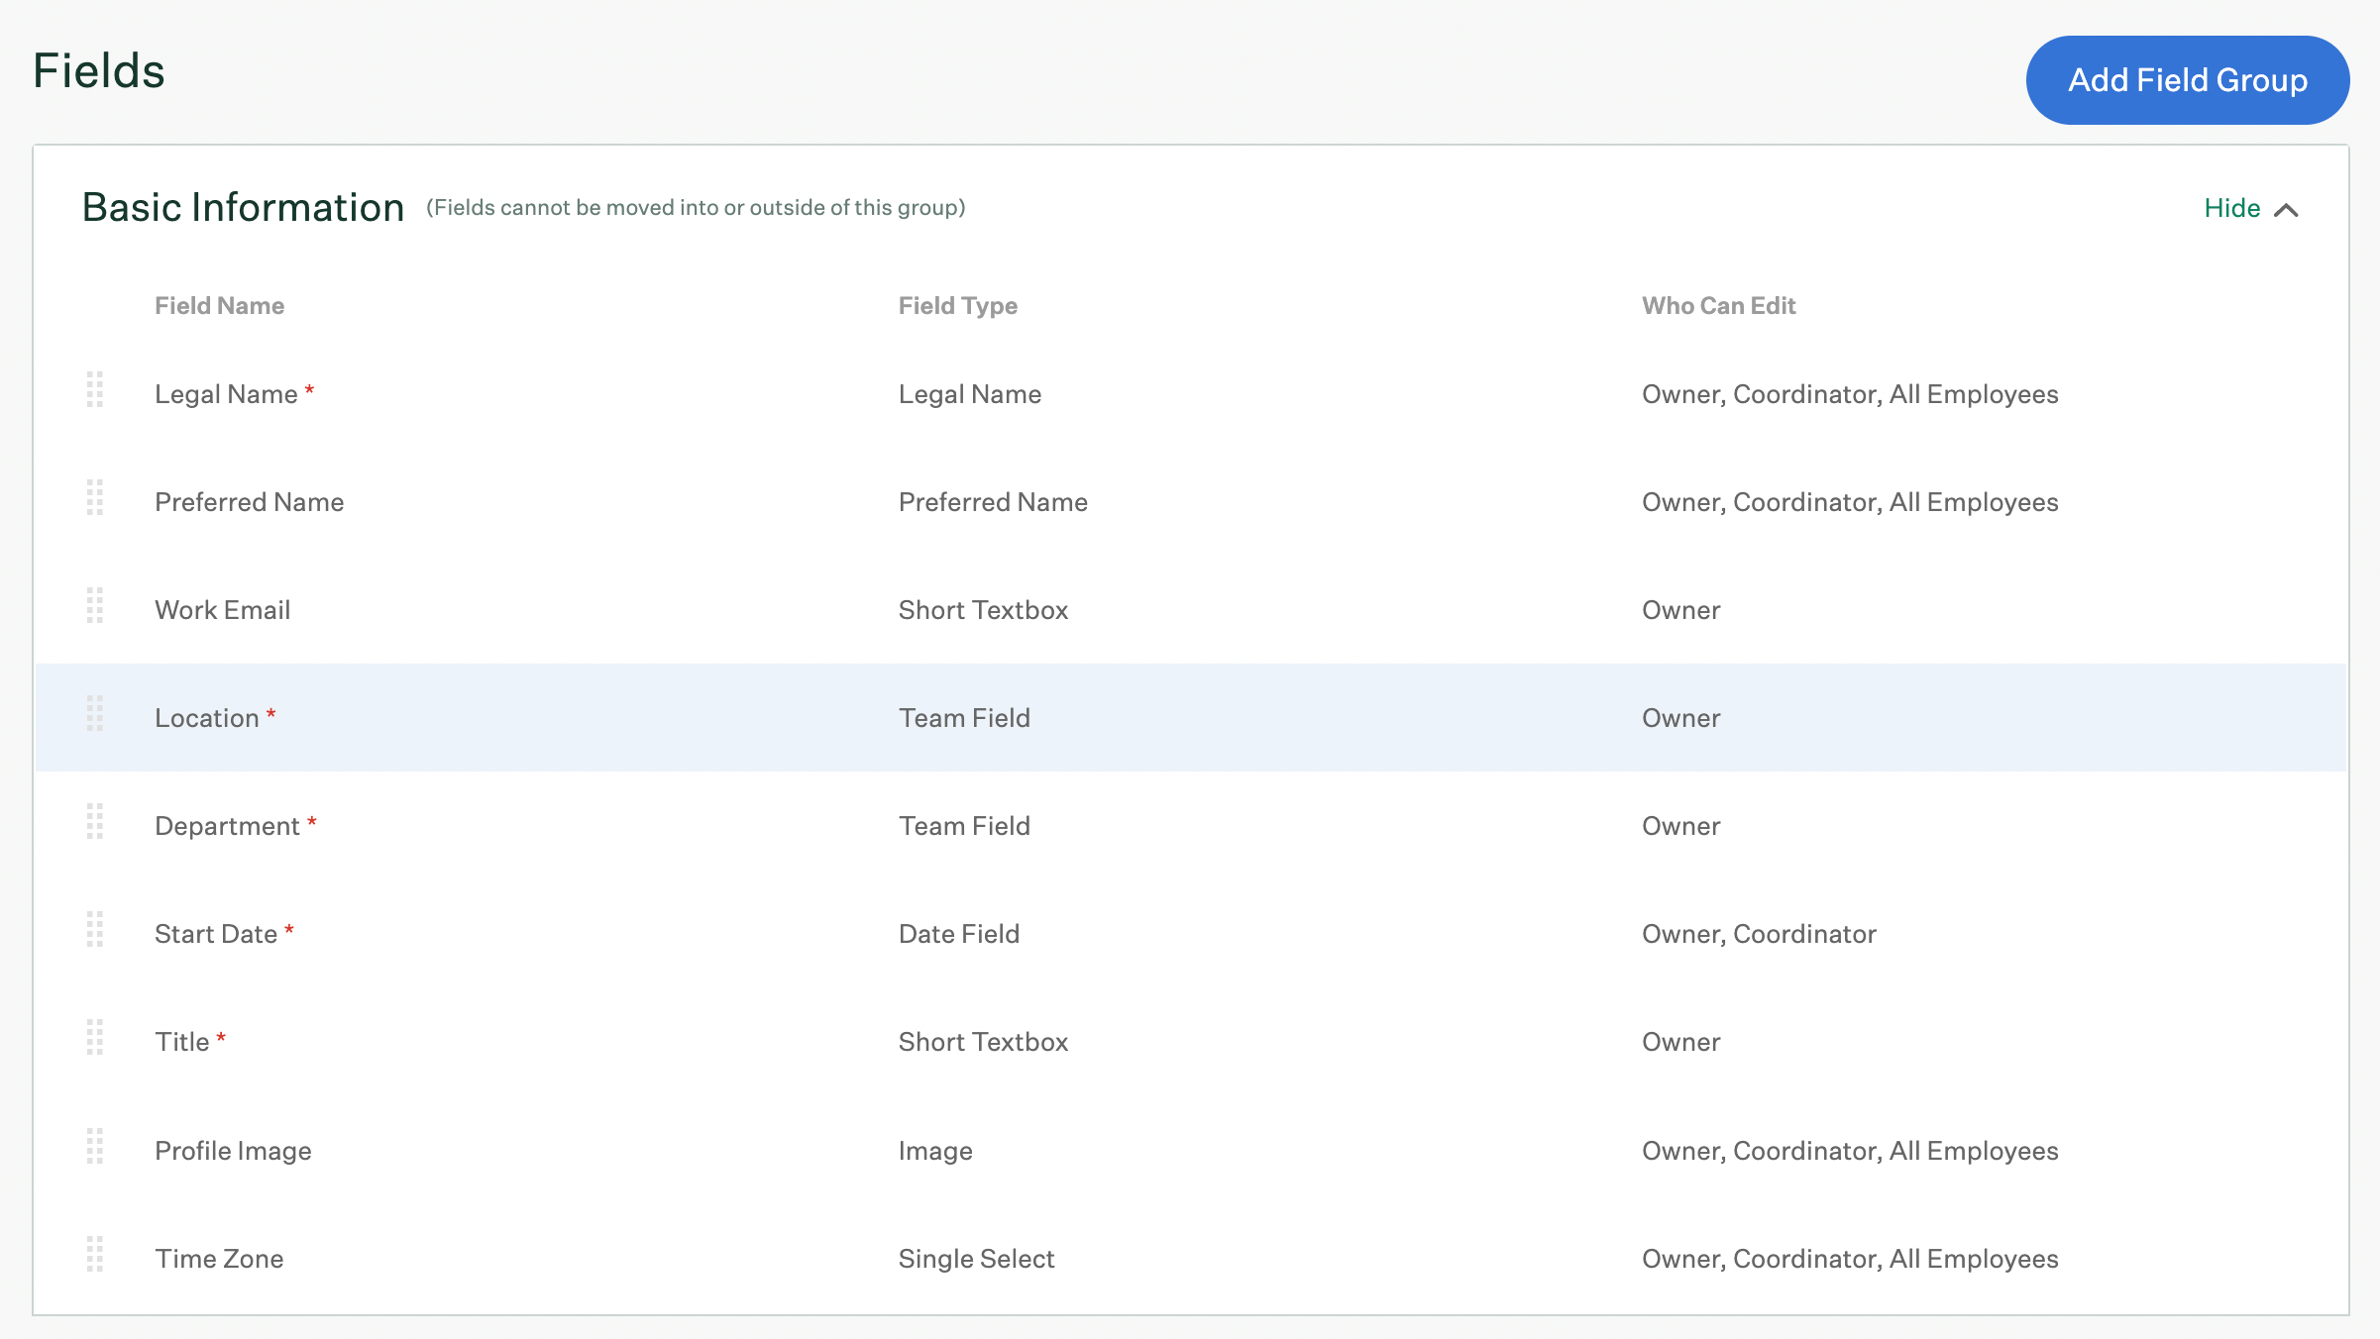Image resolution: width=2380 pixels, height=1339 pixels.
Task: Click Owner in the Department row
Action: (x=1681, y=826)
